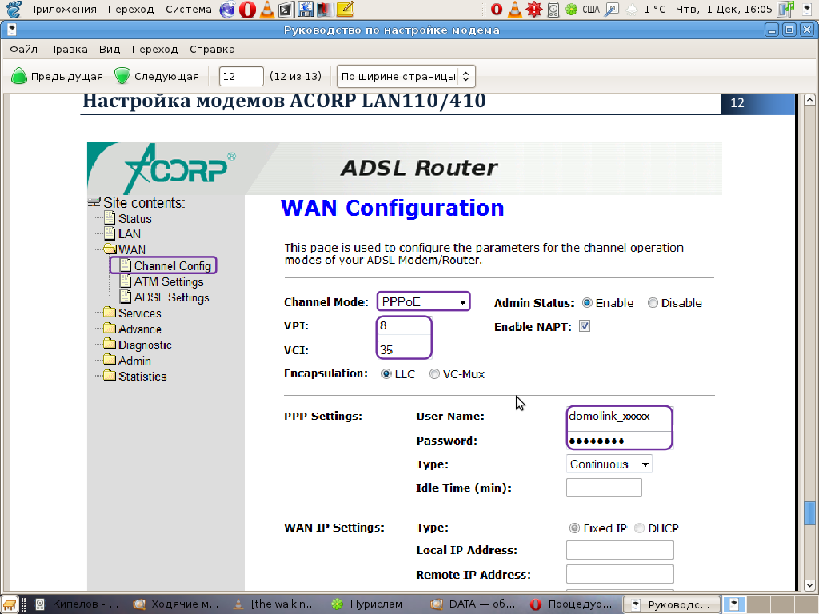This screenshot has height=614, width=819.
Task: Click the clock showing Чтв, 1 Дек, 16:05
Action: pyautogui.click(x=724, y=10)
